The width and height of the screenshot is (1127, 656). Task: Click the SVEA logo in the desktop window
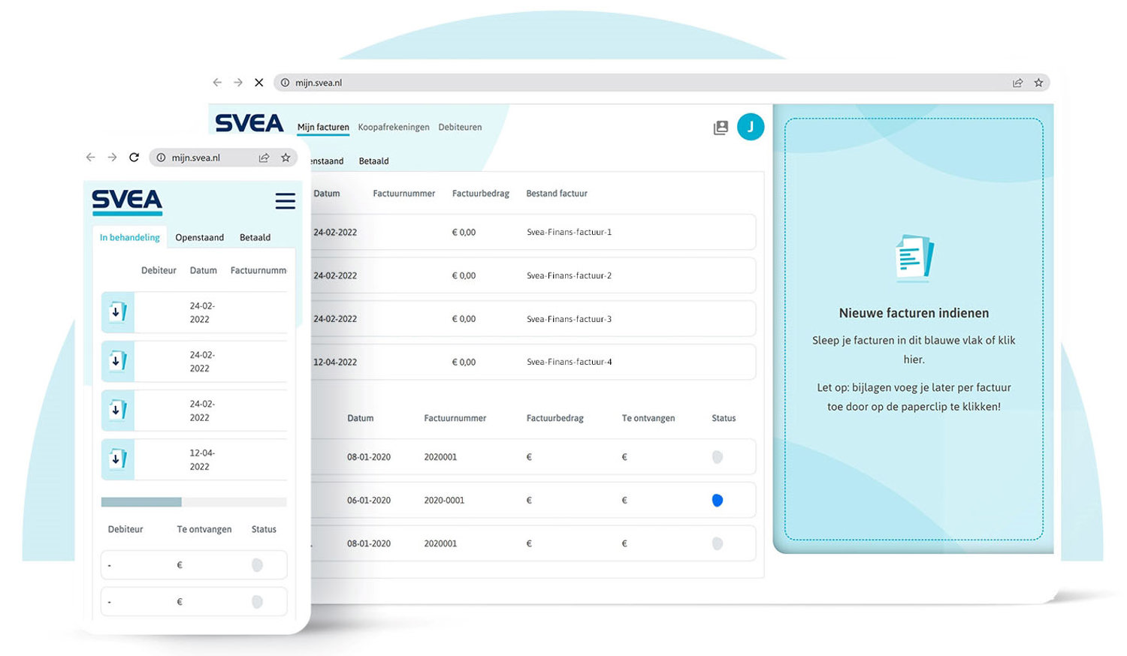tap(249, 123)
